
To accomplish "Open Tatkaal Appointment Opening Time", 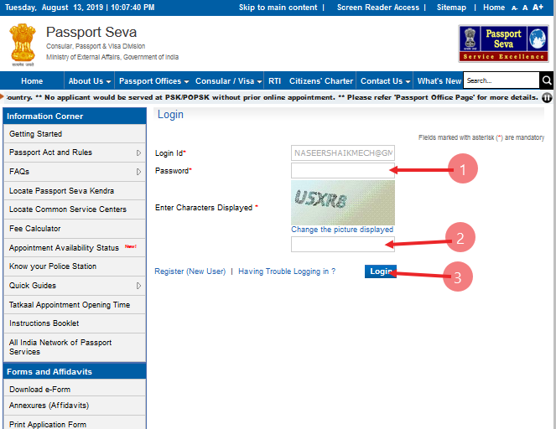I will 75,305.
